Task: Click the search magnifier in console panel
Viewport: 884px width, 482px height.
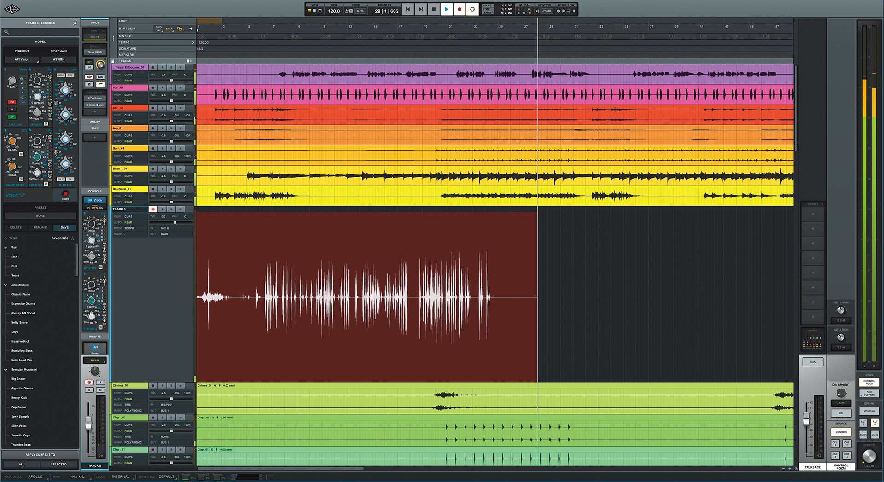Action: pyautogui.click(x=6, y=32)
